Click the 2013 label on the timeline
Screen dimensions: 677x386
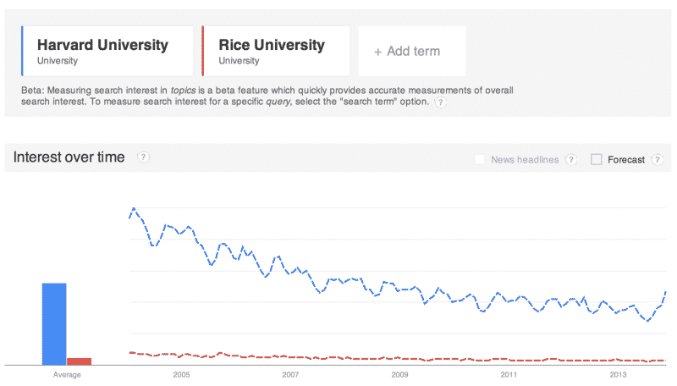[618, 373]
